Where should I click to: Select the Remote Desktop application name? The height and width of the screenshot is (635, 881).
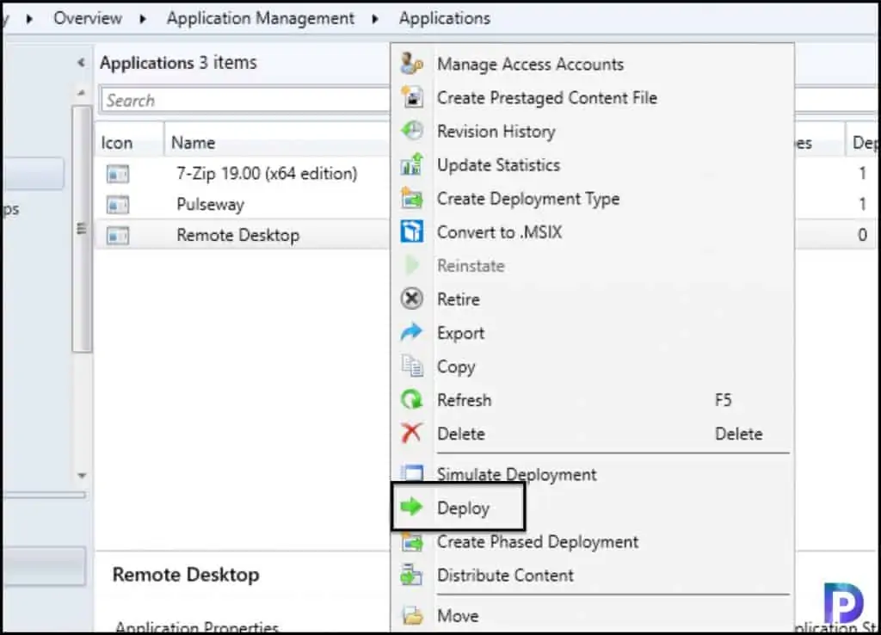(237, 235)
